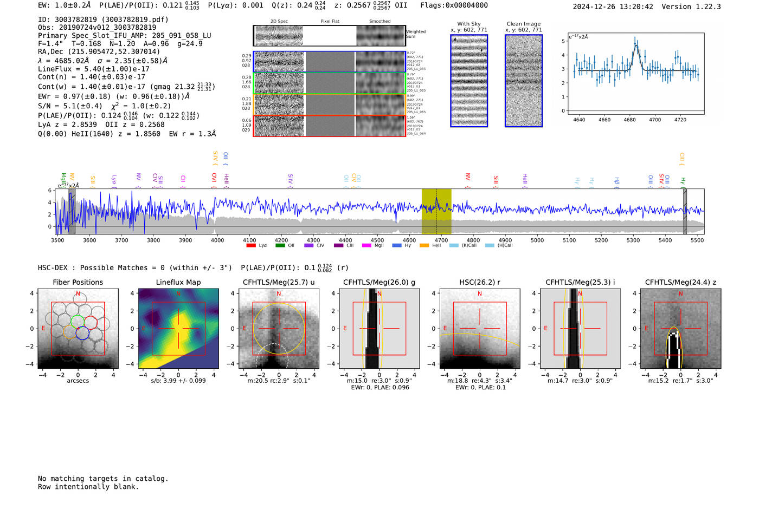Click the orange HeII legend swatch
The image size is (759, 516).
(424, 245)
